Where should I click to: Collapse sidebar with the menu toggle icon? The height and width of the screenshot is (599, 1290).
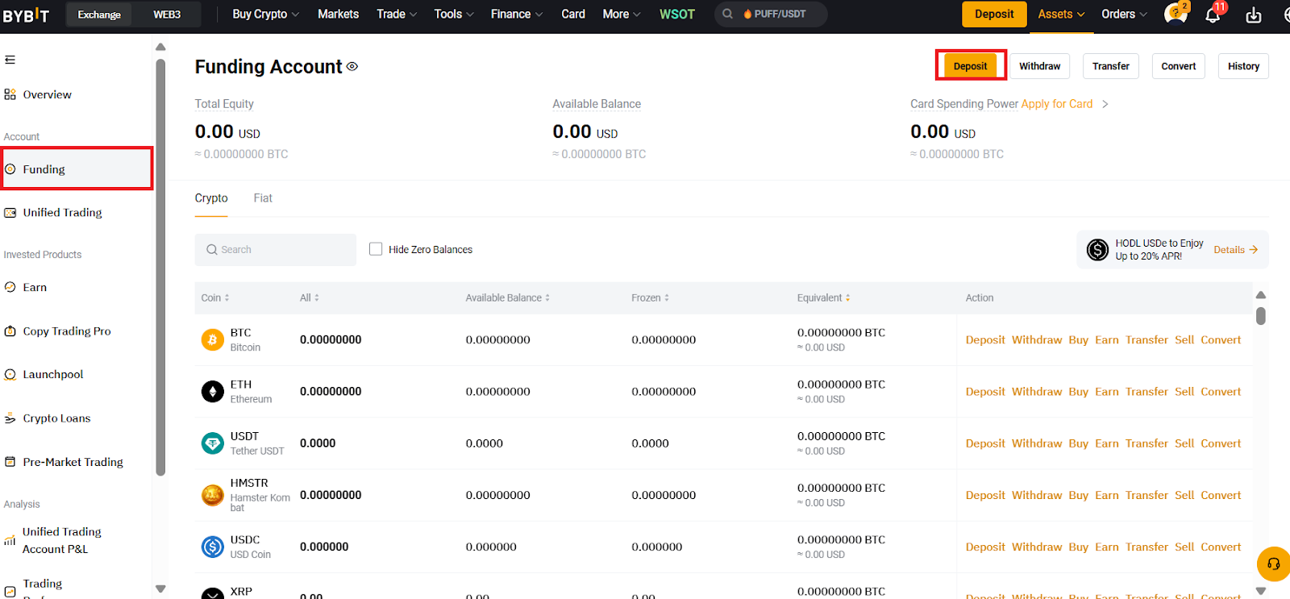coord(10,60)
